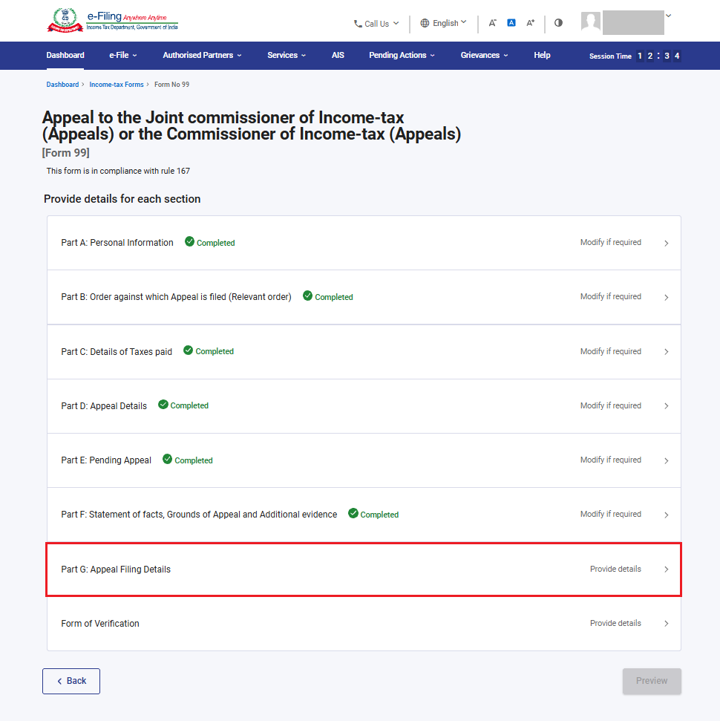The height and width of the screenshot is (721, 720).
Task: Expand the e-File menu
Action: pyautogui.click(x=122, y=55)
